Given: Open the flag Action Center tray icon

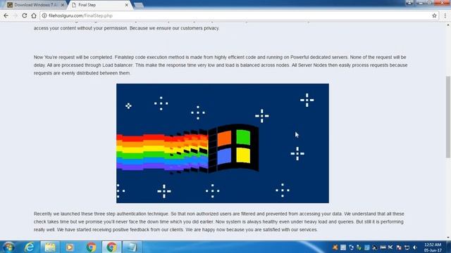Looking at the screenshot, I should coord(399,247).
